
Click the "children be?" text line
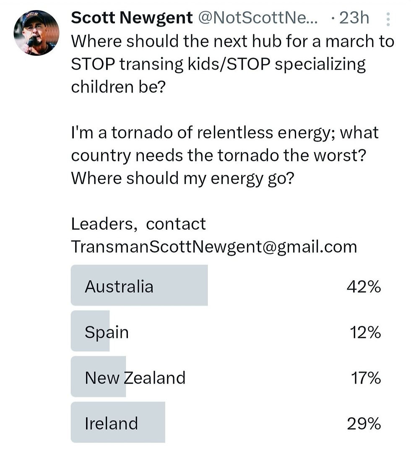coord(118,86)
